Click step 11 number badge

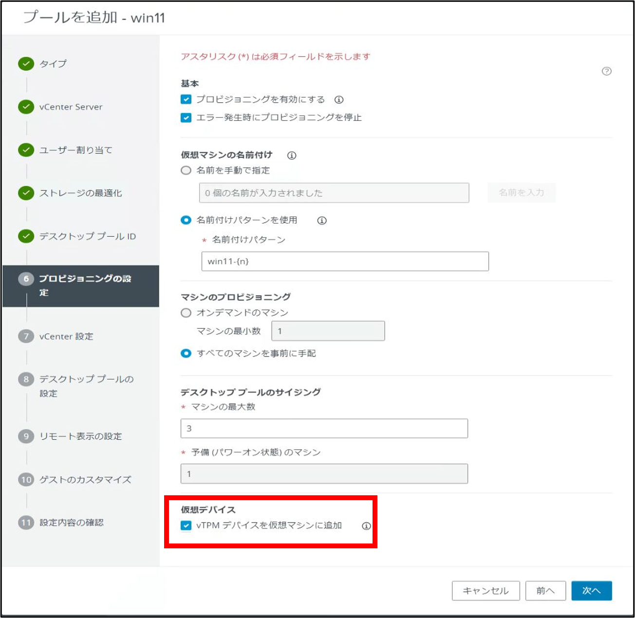(x=26, y=523)
